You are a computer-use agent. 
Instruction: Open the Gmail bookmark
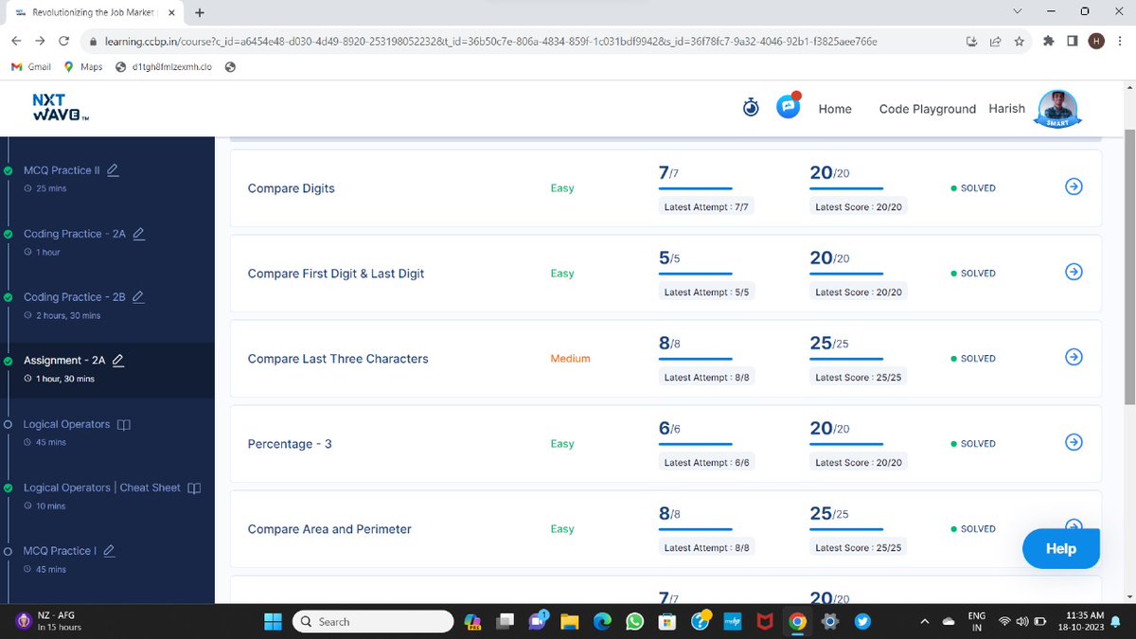pos(31,66)
